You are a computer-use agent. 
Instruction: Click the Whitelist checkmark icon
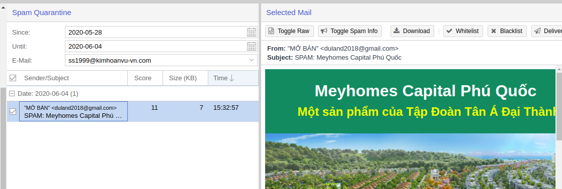coord(449,31)
